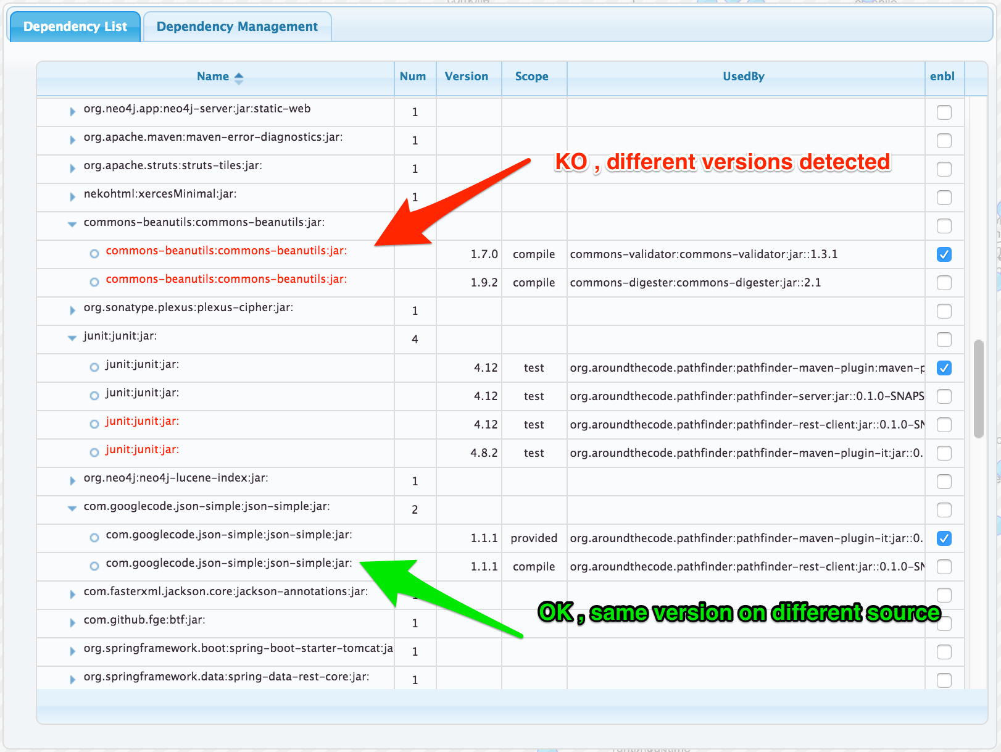1001x752 pixels.
Task: Expand org.neo4j:neo4j-lucene-index row
Action: click(72, 481)
